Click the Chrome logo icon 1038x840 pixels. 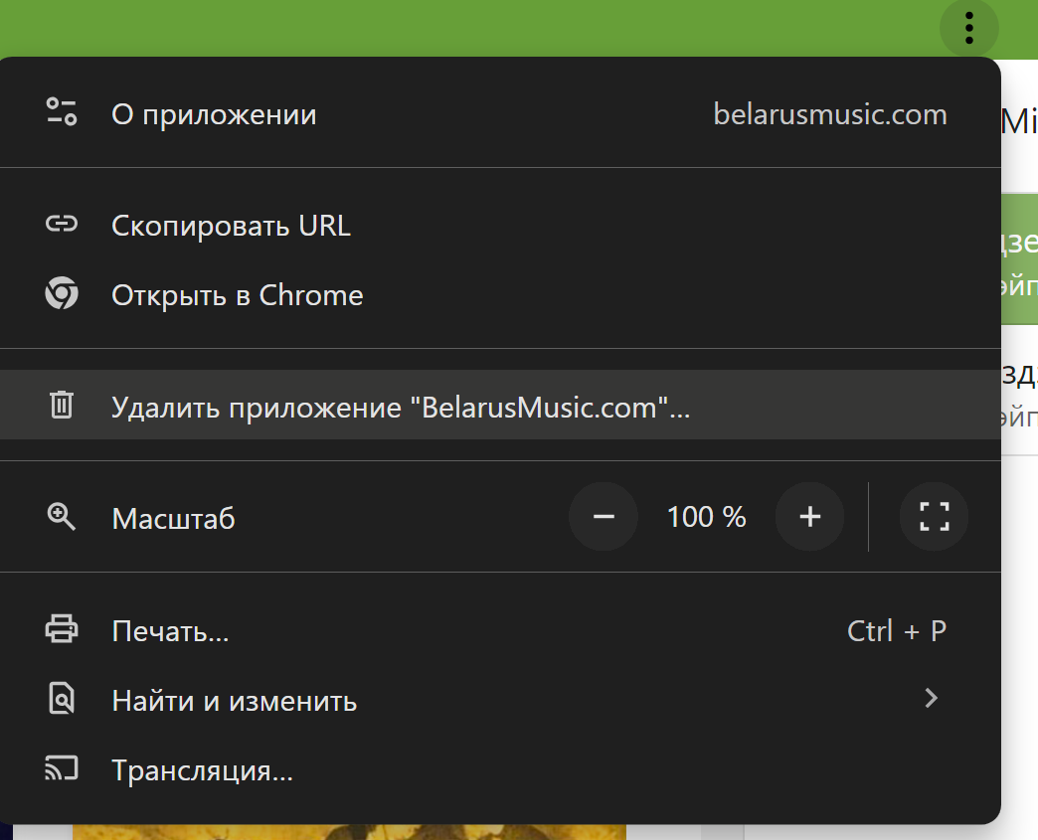pos(62,295)
